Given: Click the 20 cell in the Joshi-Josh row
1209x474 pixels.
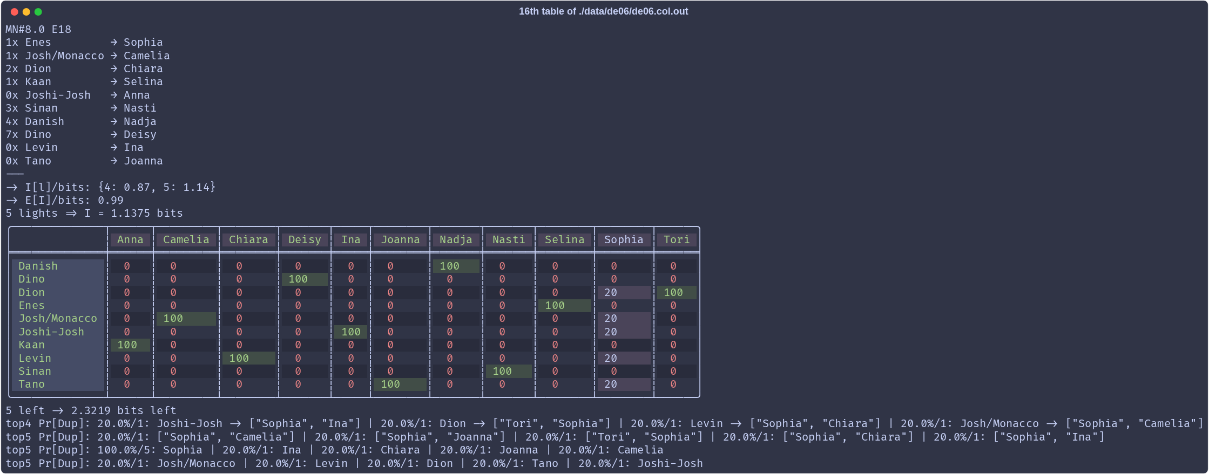Looking at the screenshot, I should [x=624, y=332].
